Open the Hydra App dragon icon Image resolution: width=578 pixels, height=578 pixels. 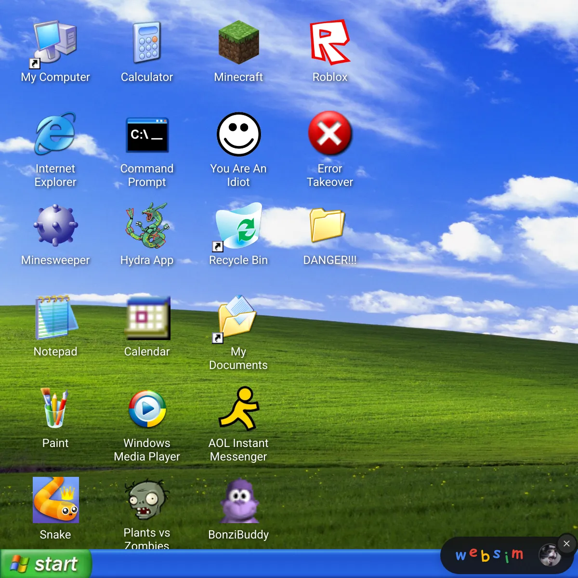pyautogui.click(x=147, y=225)
